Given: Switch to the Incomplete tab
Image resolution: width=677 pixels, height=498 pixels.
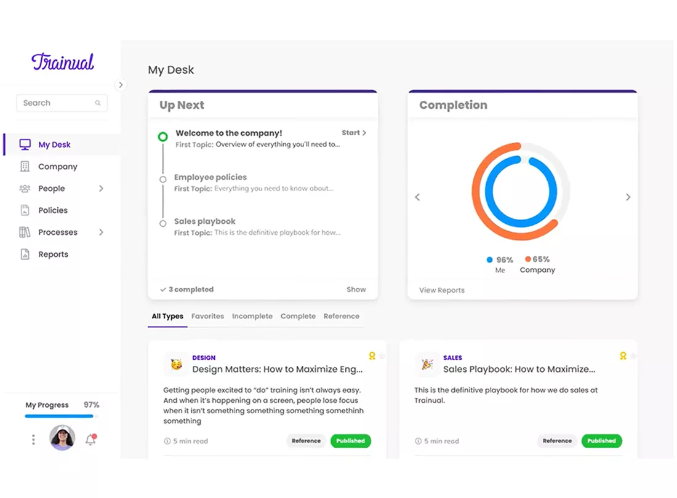Looking at the screenshot, I should coord(252,316).
